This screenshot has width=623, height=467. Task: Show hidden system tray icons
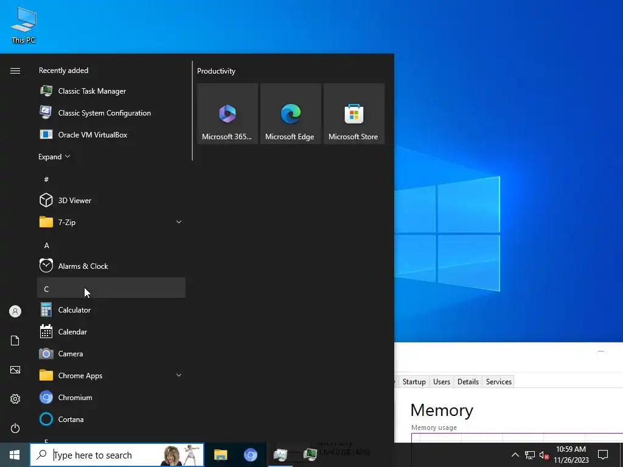click(515, 455)
